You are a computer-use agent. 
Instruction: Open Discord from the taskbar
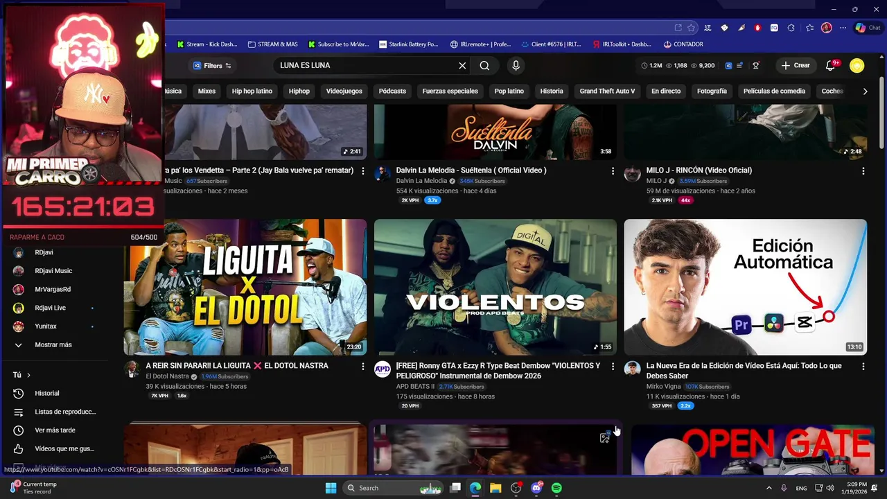(x=536, y=488)
